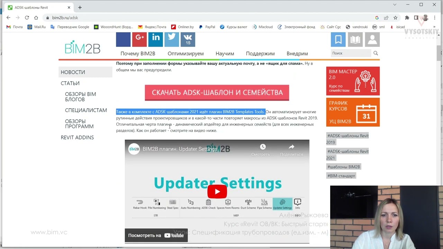Open the 'Научим' menu item

tap(225, 54)
